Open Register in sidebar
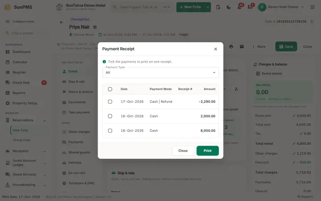The image size is (321, 201). tap(19, 72)
